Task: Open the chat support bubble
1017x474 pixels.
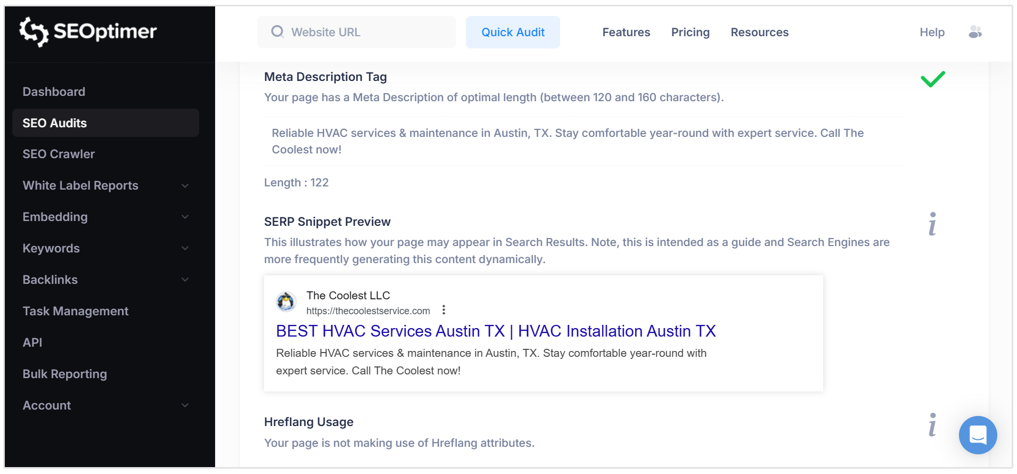Action: coord(978,435)
